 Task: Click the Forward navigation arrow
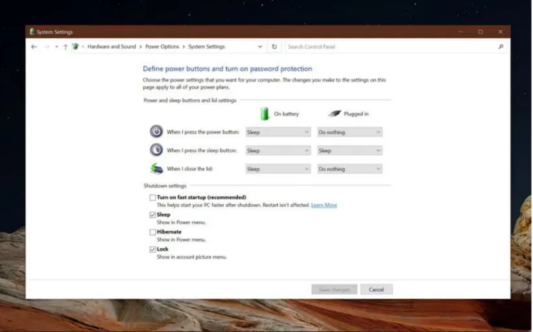tap(46, 47)
